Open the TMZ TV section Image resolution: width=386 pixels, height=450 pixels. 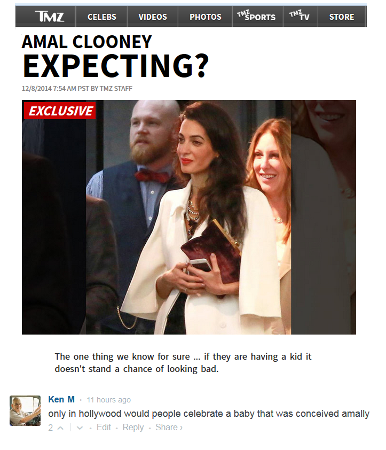(300, 16)
